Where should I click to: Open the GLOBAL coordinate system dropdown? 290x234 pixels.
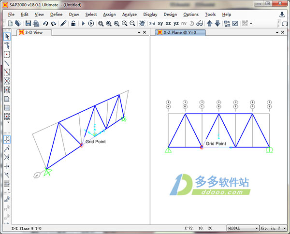pyautogui.click(x=243, y=228)
